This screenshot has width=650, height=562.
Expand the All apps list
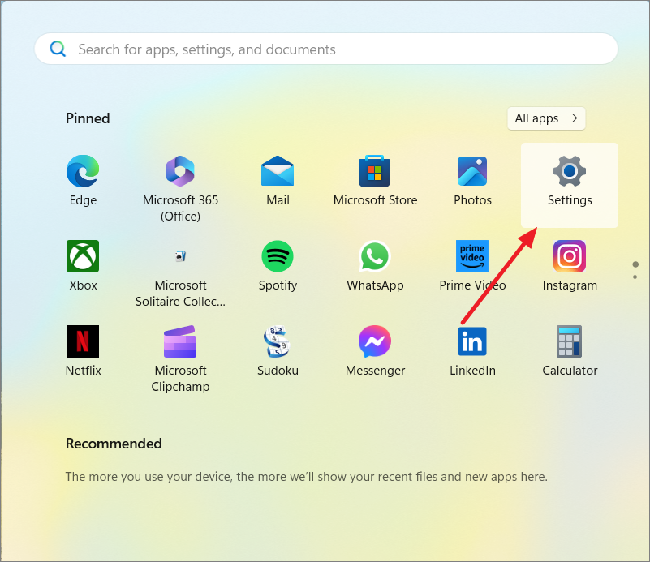tap(546, 118)
